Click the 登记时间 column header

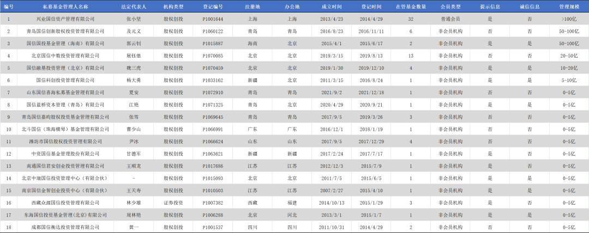coord(371,7)
